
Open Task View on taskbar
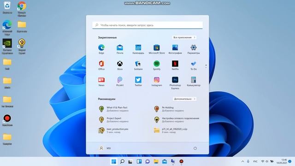point(130,161)
